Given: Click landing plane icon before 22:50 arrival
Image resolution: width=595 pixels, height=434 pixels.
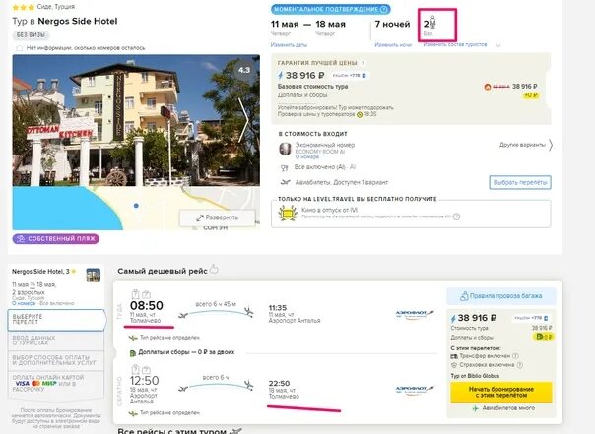Looking at the screenshot, I should click(x=249, y=385).
